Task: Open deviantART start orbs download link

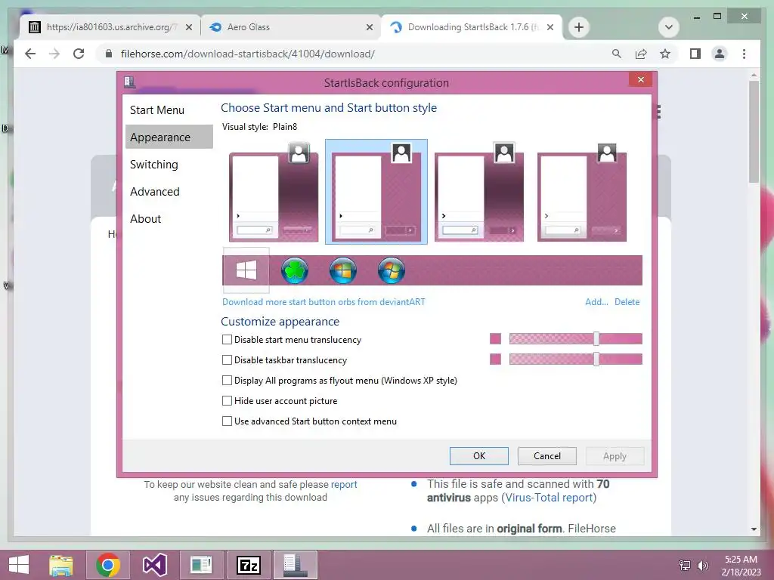Action: pyautogui.click(x=324, y=302)
